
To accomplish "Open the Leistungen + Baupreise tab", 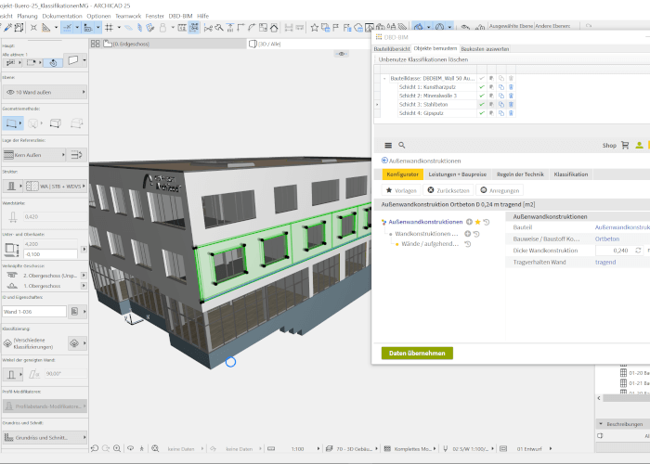I will [457, 174].
